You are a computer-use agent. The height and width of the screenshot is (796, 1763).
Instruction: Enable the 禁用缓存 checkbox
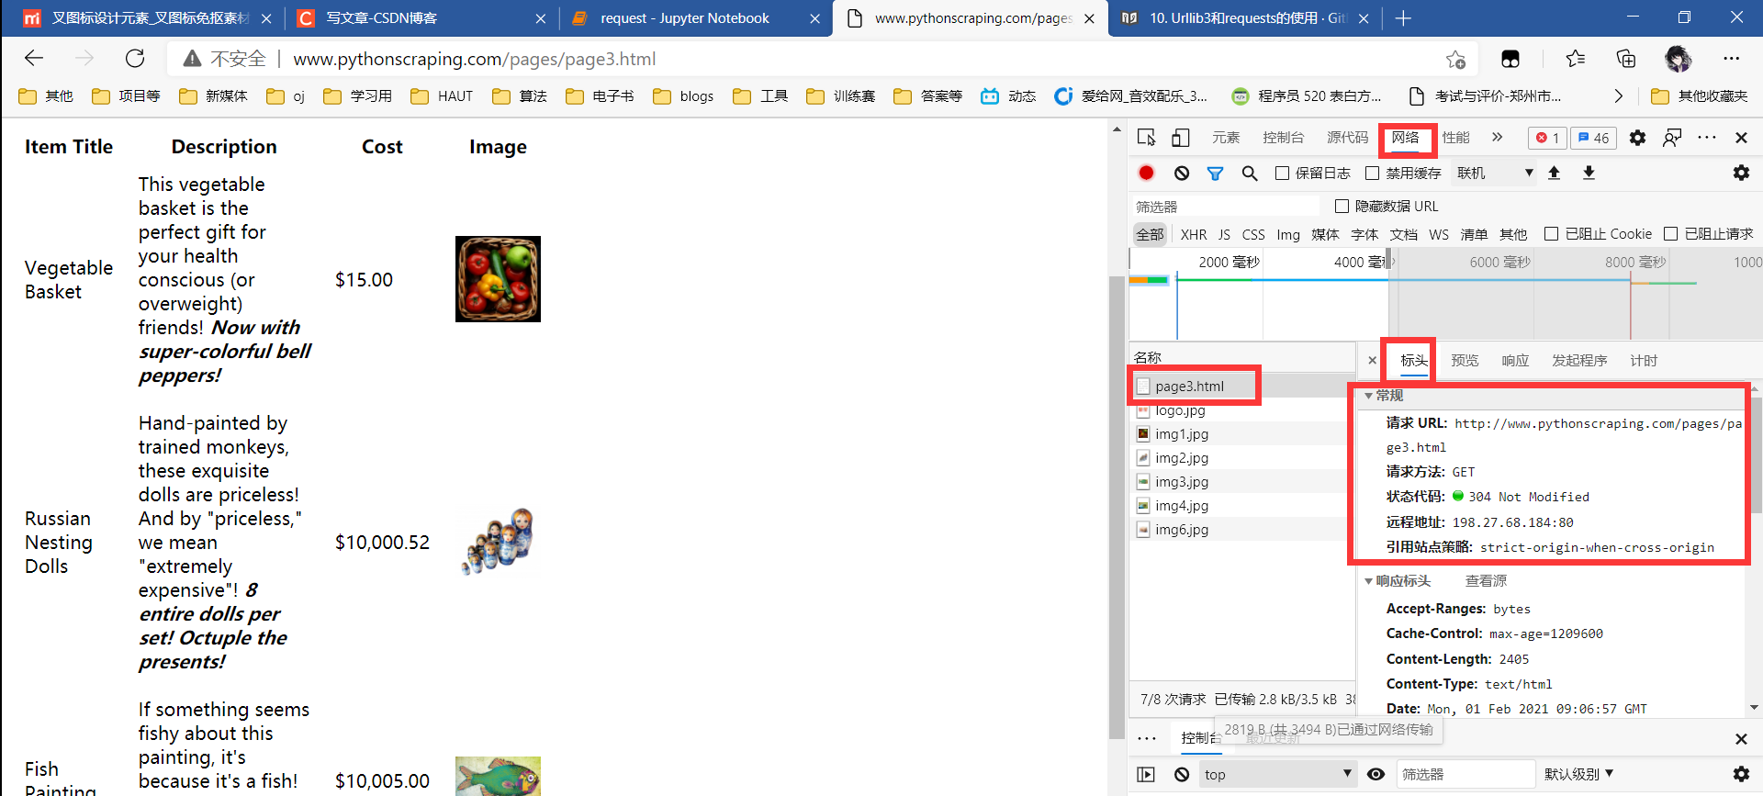[x=1373, y=173]
